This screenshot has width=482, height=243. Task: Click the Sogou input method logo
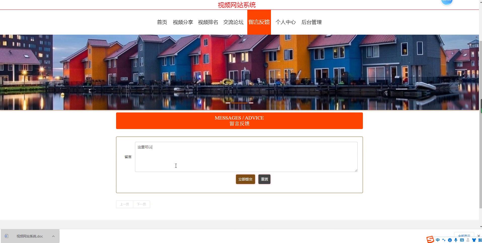pyautogui.click(x=430, y=239)
